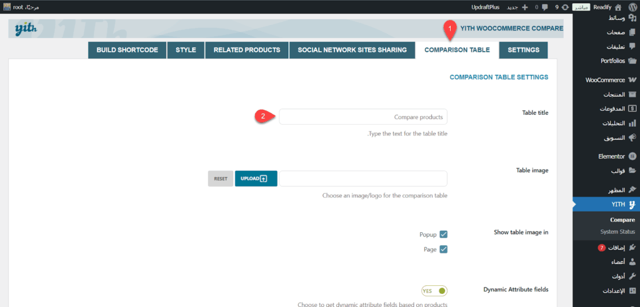Focus the Table image input field

point(363,178)
